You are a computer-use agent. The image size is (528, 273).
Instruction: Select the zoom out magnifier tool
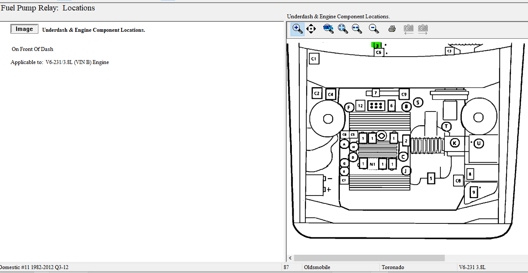click(x=374, y=29)
